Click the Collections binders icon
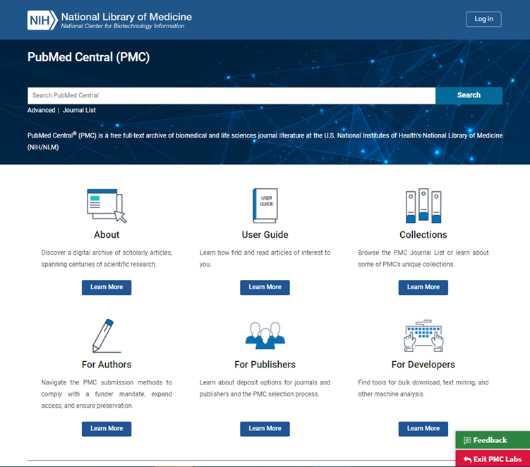Image resolution: width=530 pixels, height=467 pixels. click(x=423, y=205)
